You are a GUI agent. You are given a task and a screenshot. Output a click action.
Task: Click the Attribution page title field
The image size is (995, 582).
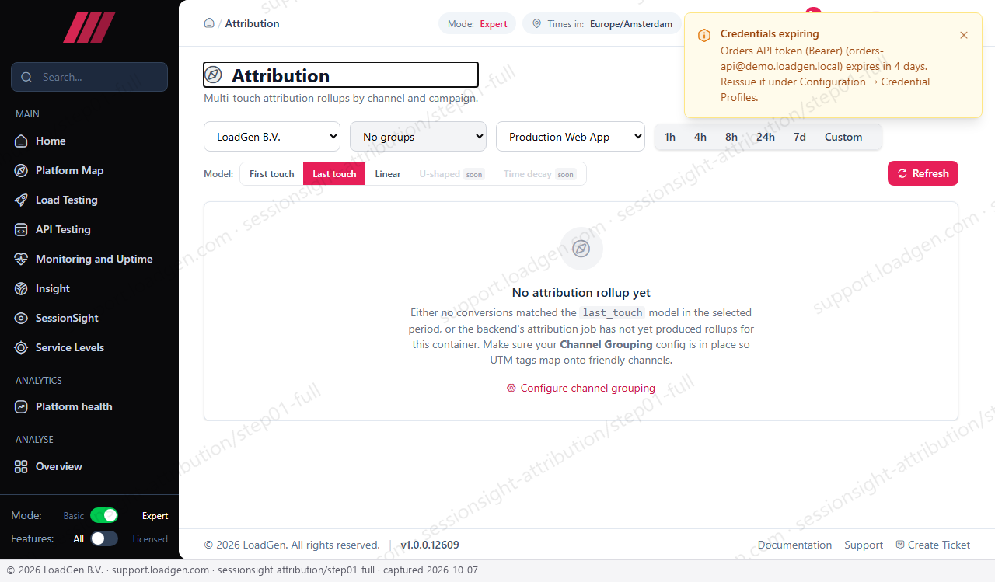[340, 75]
